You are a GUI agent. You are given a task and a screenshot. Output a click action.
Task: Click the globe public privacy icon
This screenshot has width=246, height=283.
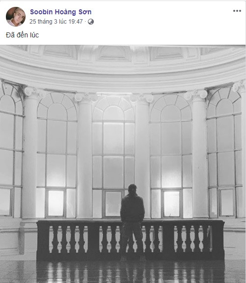[x=91, y=22]
